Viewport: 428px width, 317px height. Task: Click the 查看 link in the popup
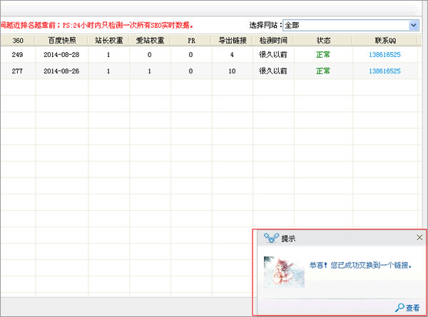(x=408, y=308)
